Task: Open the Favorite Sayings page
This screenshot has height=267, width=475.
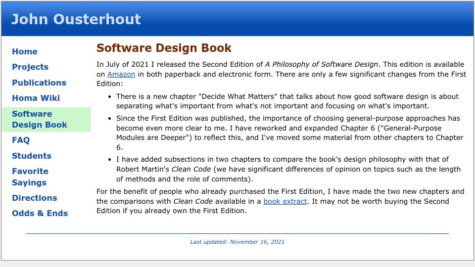Action: coord(30,177)
